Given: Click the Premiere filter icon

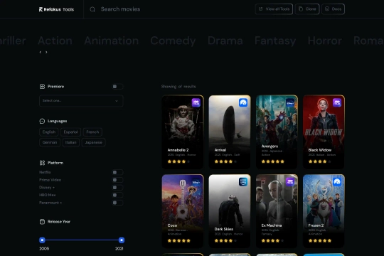Looking at the screenshot, I should (42, 87).
